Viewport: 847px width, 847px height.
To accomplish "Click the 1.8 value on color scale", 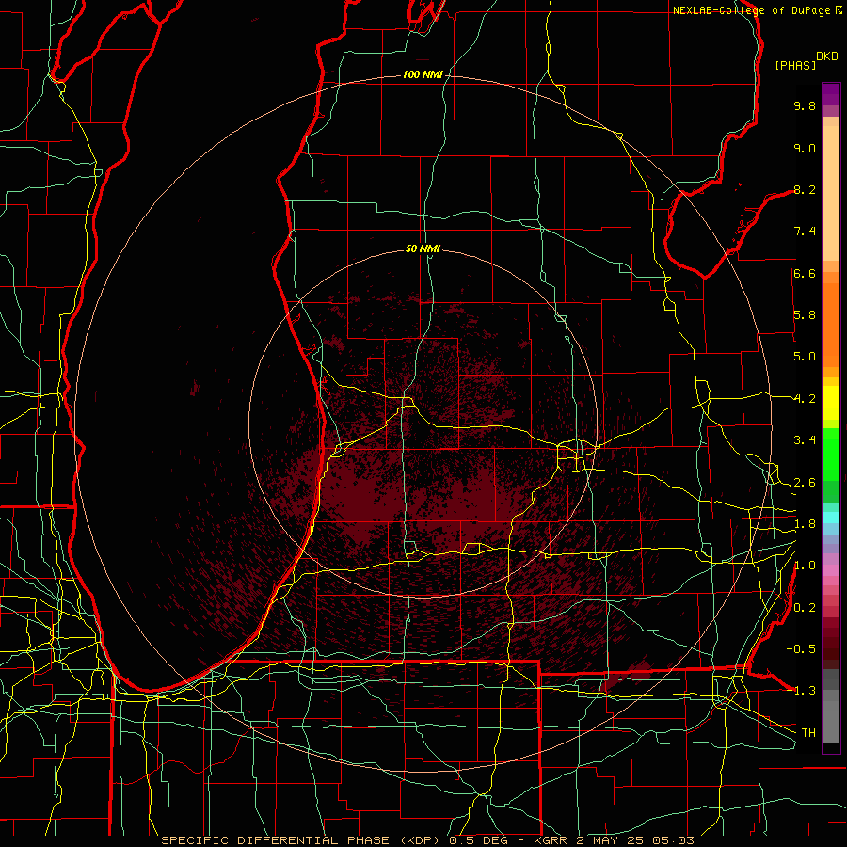I will point(805,524).
